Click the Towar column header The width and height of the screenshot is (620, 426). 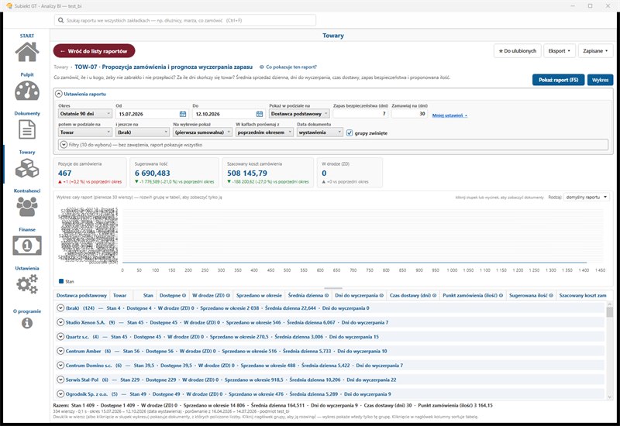coord(120,295)
